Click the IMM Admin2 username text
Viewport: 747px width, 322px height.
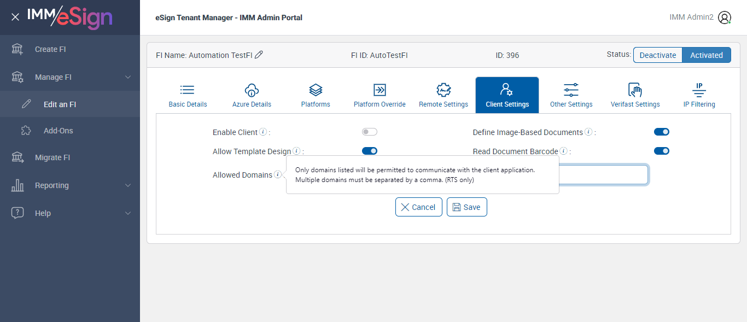(691, 17)
